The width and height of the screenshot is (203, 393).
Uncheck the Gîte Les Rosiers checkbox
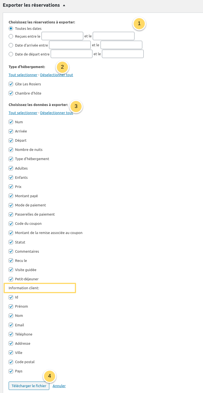pos(11,84)
